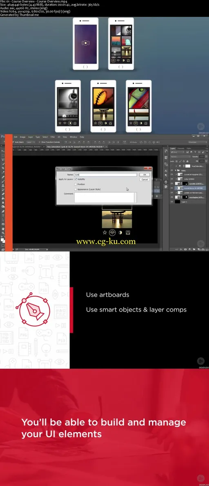The height and width of the screenshot is (486, 209).
Task: Click the layer comp Name field
Action: point(105,175)
